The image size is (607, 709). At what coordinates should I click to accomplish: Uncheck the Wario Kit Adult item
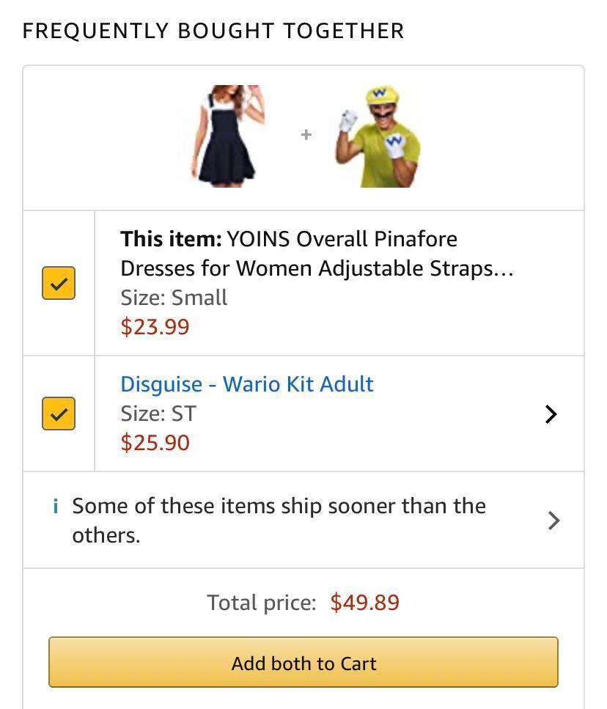point(59,414)
